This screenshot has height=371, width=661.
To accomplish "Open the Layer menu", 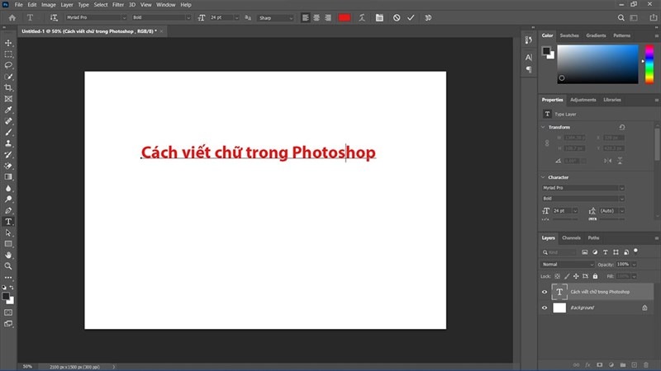I will point(67,5).
